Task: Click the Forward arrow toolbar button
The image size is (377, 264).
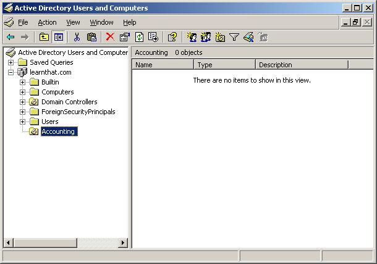Action: (x=25, y=37)
